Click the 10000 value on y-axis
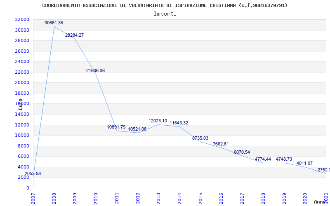This screenshot has height=206, width=330. click(x=22, y=135)
